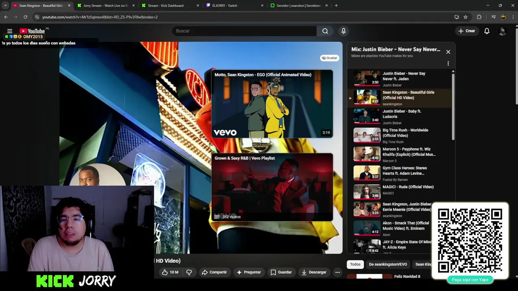Bookmark this page with the star
518x291 pixels.
pos(465,17)
